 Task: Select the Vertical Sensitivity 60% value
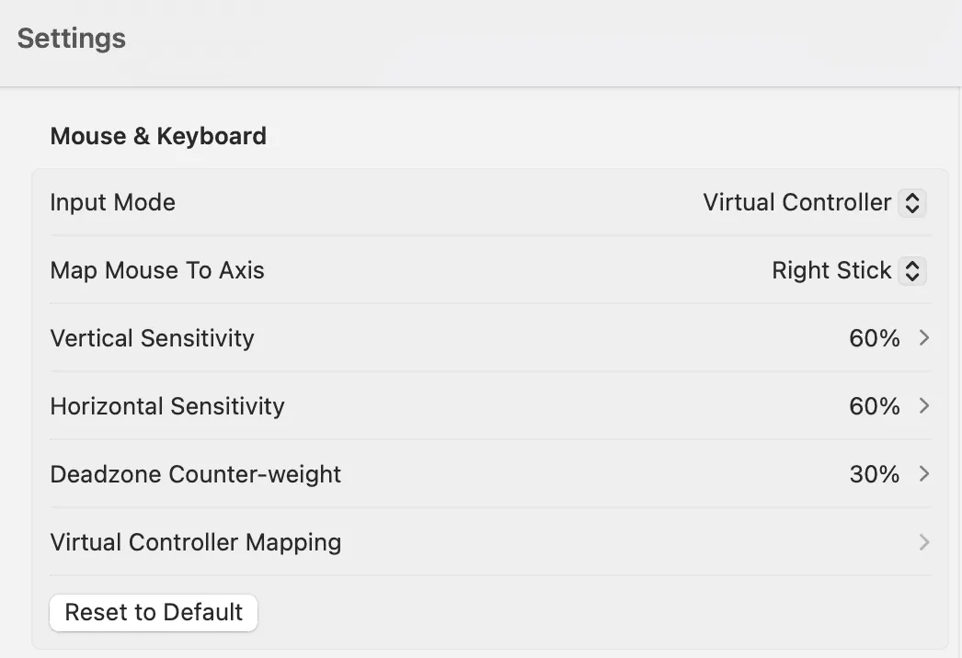pos(874,338)
